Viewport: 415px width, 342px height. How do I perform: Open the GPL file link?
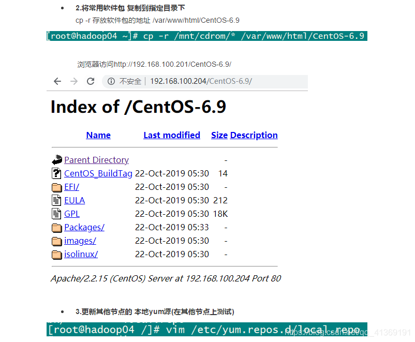coord(72,214)
